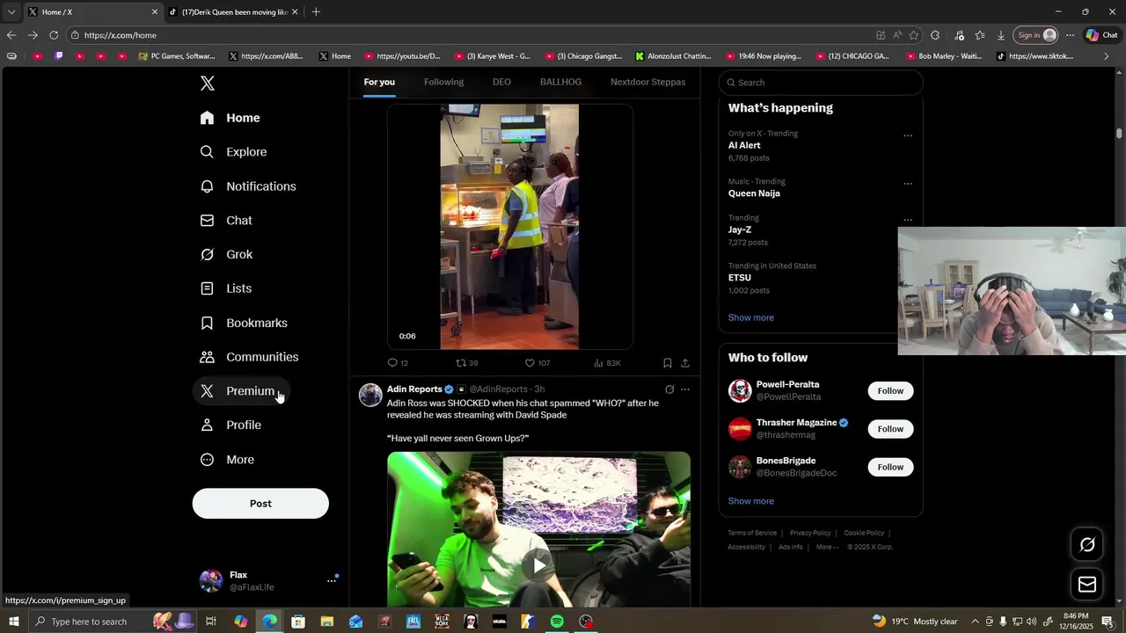Switch to Nextdoor Steppas tab
This screenshot has height=633, width=1126.
[x=648, y=82]
